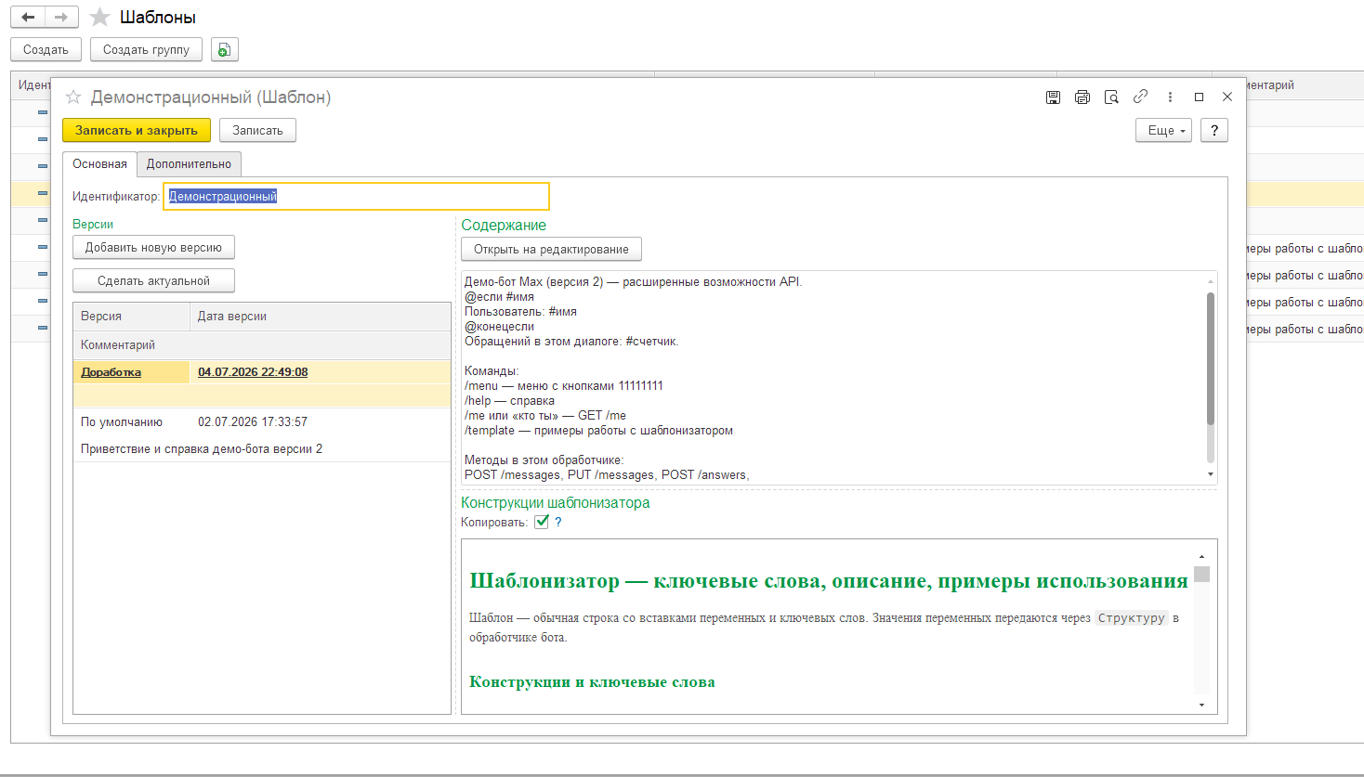Click the Идентификатор input field
This screenshot has width=1364, height=777.
point(357,197)
